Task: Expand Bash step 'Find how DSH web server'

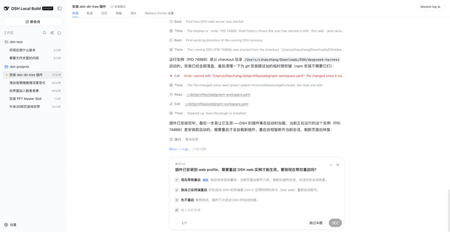Action: coord(206,22)
